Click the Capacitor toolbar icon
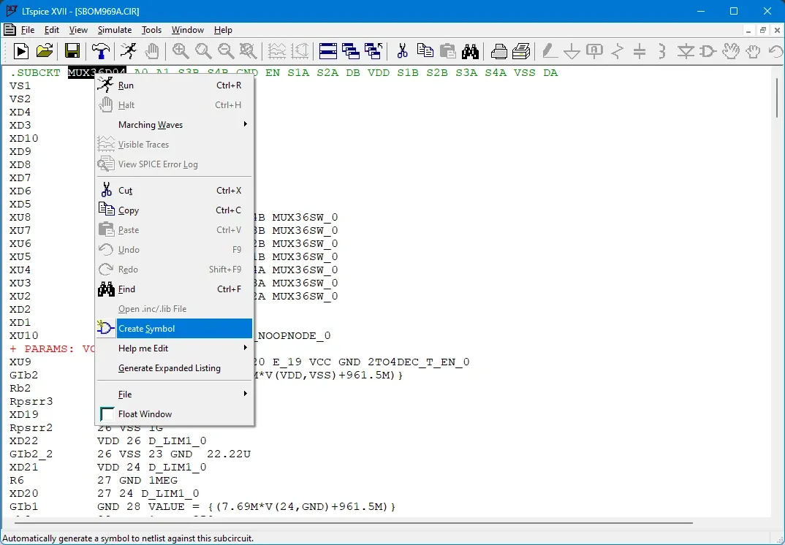The height and width of the screenshot is (545, 785). point(640,51)
